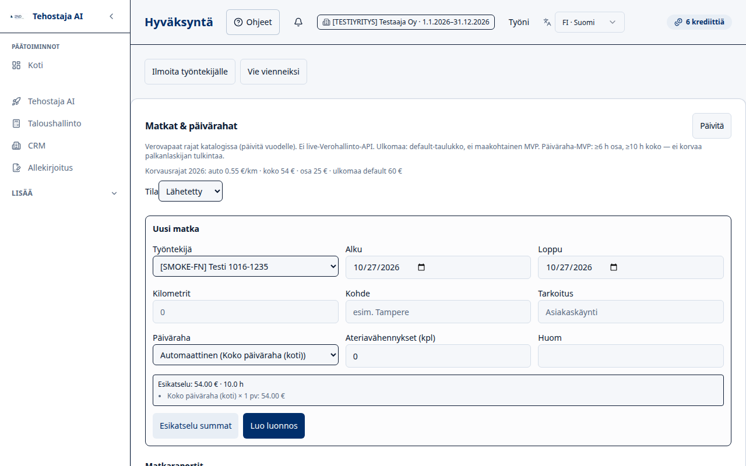Click the 6 krediittiä credits badge
Viewport: 746px width, 466px height.
[x=699, y=22]
